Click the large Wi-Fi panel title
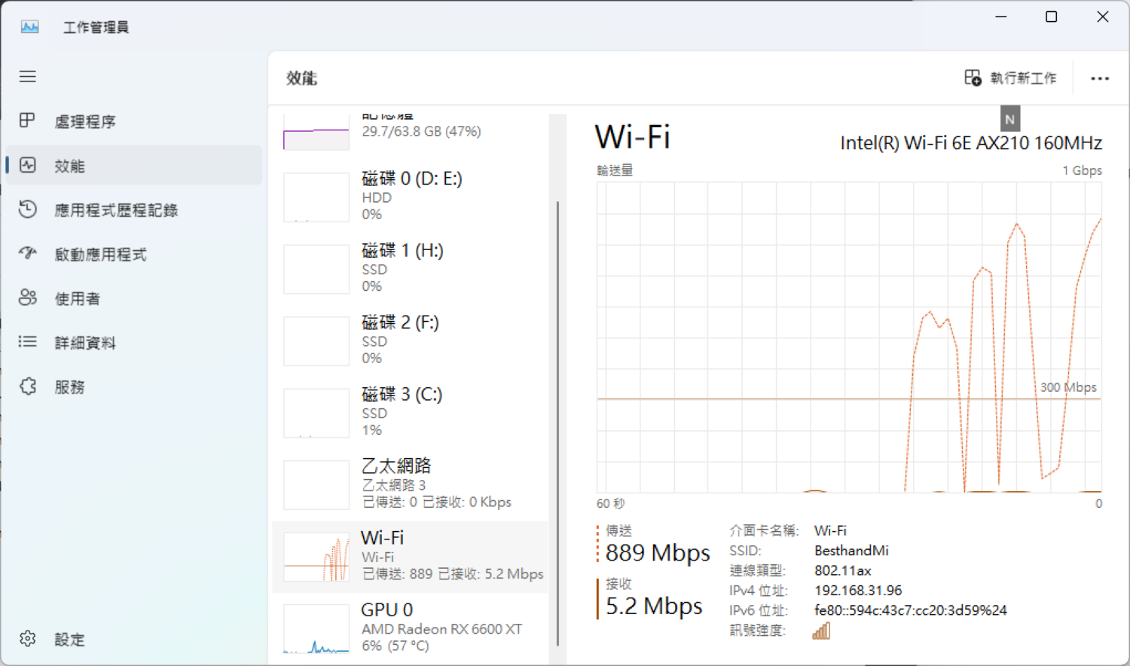This screenshot has width=1130, height=666. 633,137
